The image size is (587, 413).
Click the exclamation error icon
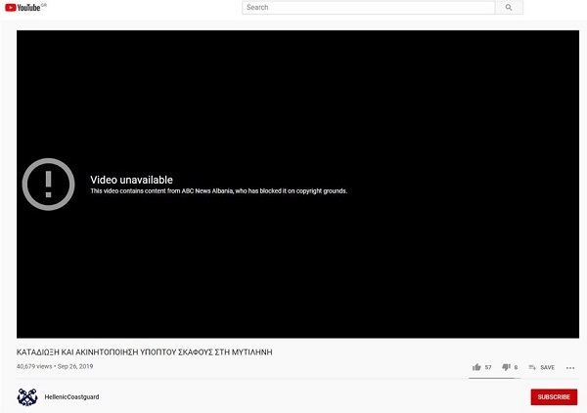[46, 184]
